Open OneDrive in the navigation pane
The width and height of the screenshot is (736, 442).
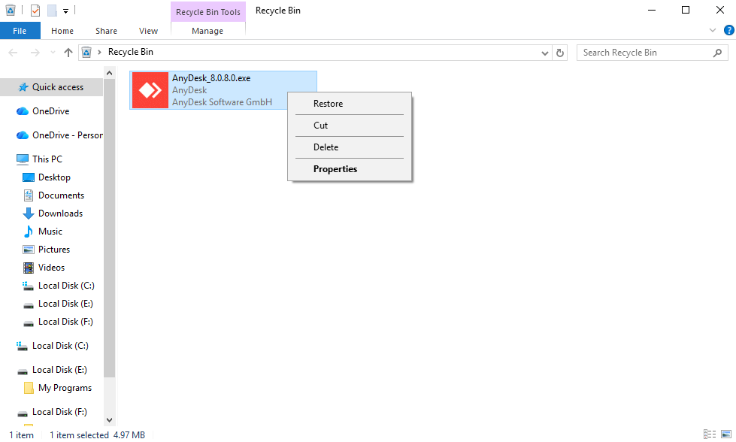(50, 111)
